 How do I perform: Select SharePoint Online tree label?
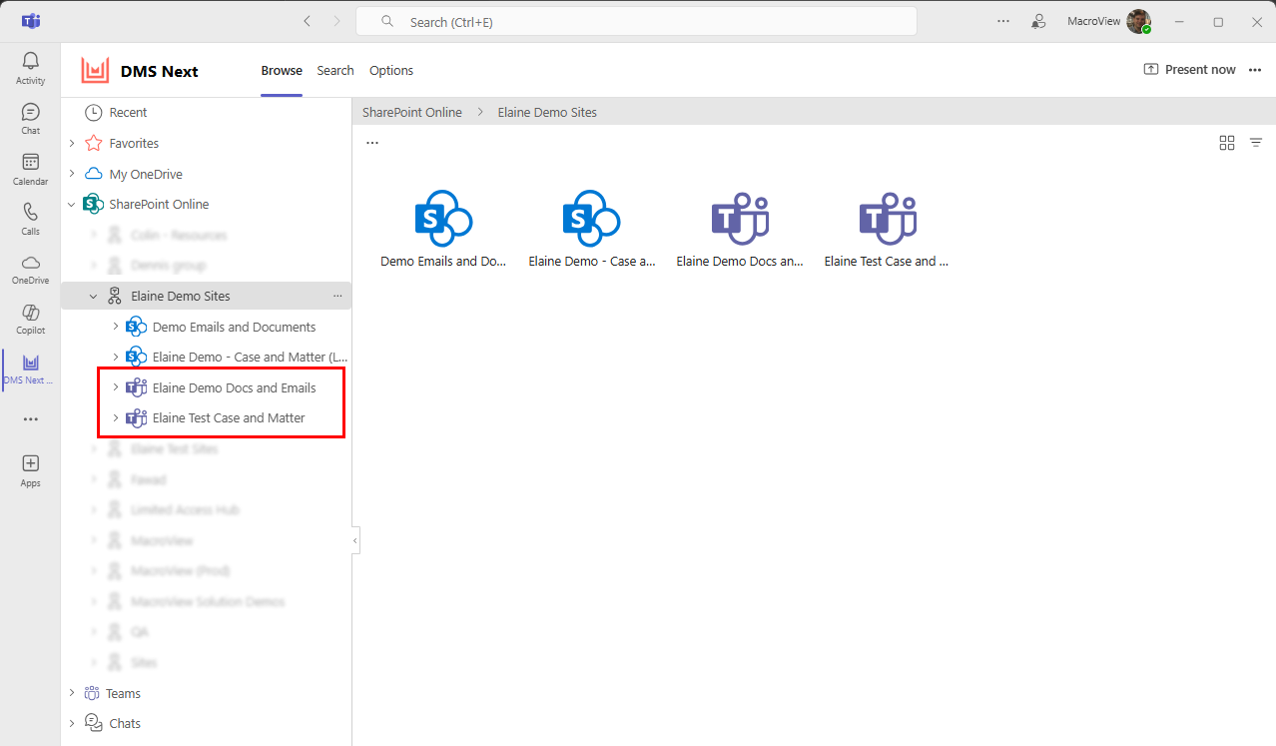pos(159,205)
